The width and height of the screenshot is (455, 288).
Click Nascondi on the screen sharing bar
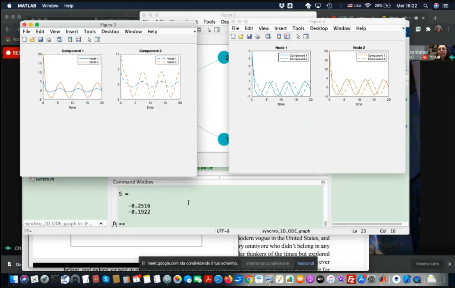pyautogui.click(x=305, y=263)
